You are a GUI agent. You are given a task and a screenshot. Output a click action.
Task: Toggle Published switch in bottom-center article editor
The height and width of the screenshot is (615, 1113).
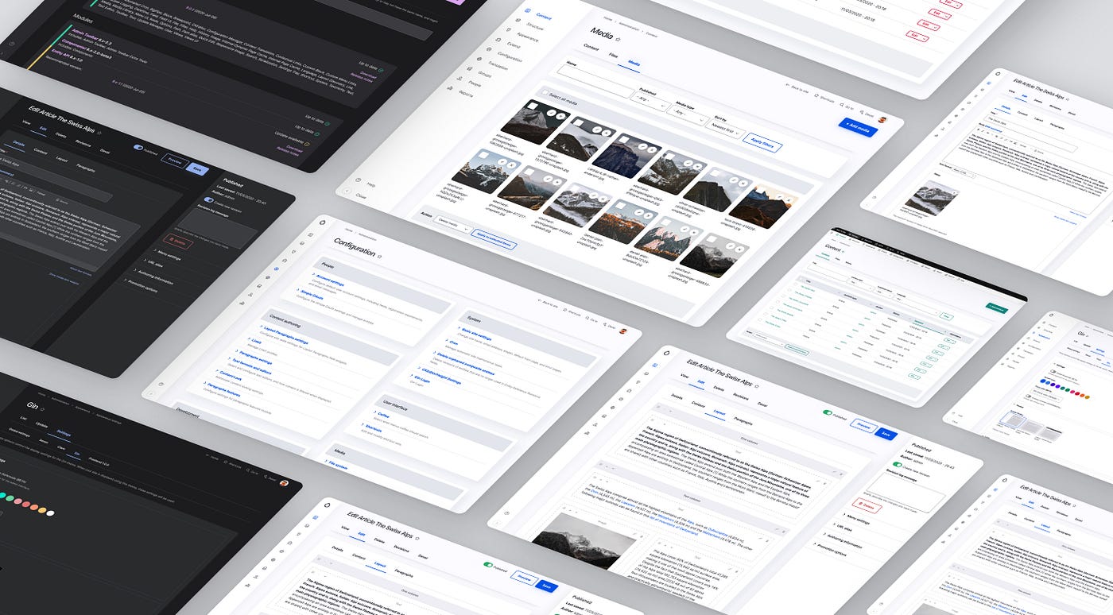click(488, 565)
